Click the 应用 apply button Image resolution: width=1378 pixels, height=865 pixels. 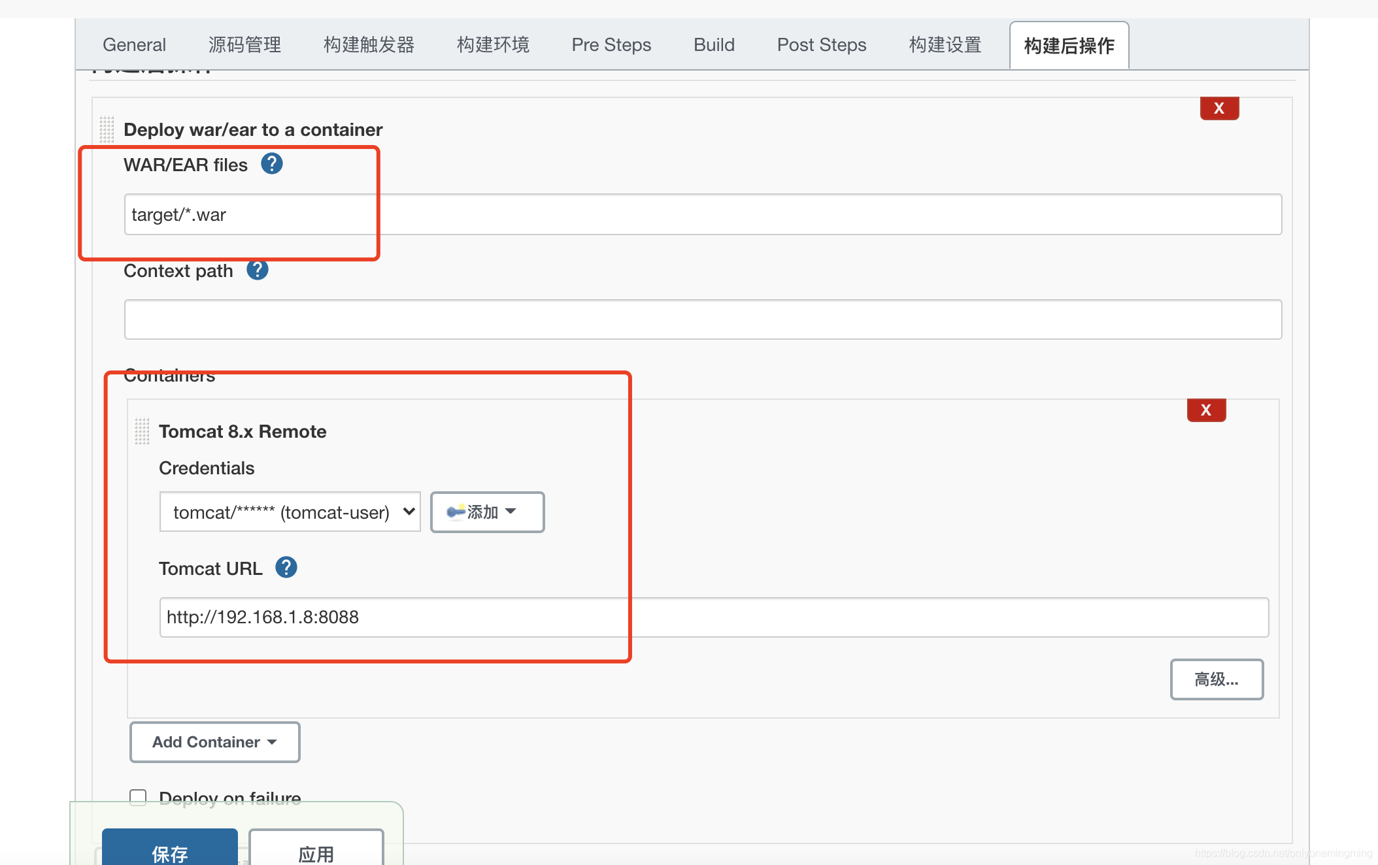(x=316, y=851)
